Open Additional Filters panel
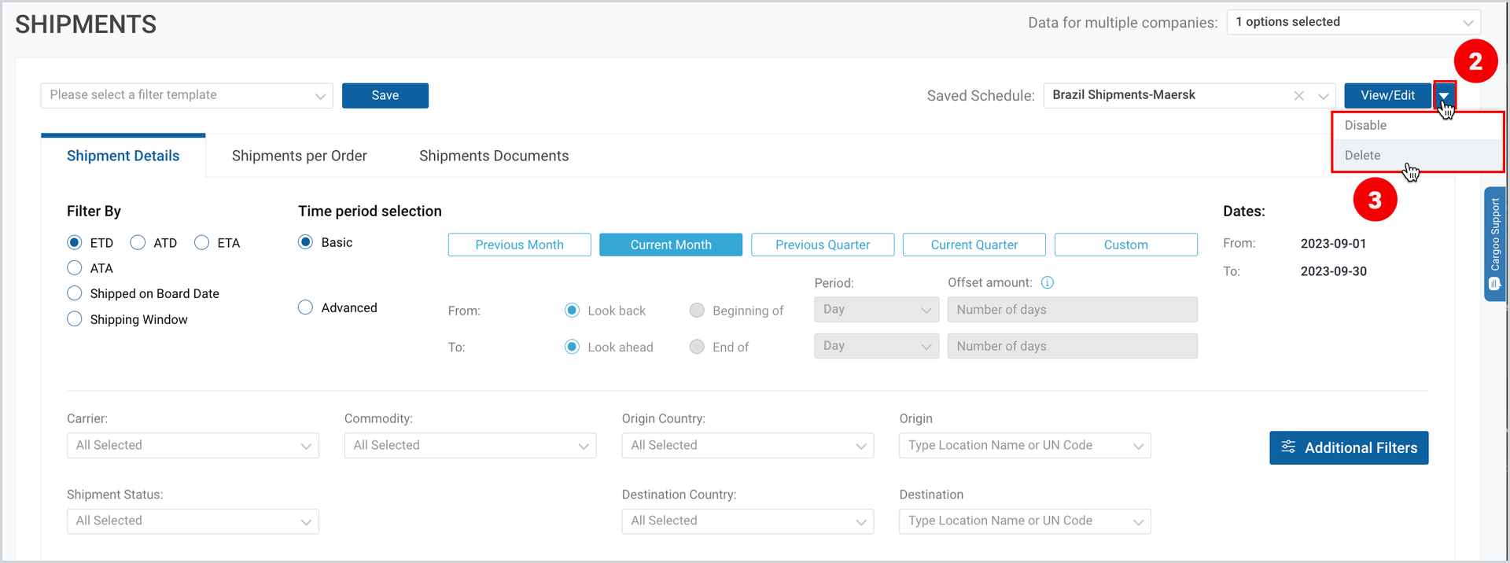 pos(1349,448)
